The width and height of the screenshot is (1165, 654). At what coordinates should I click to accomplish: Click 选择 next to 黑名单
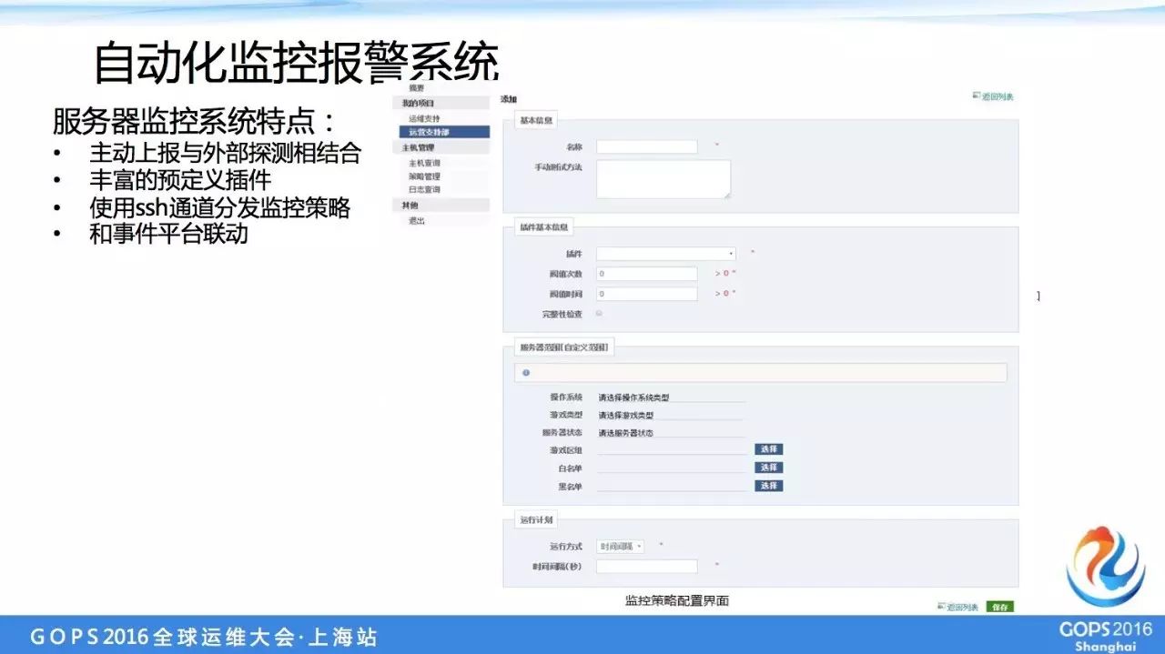click(x=767, y=485)
